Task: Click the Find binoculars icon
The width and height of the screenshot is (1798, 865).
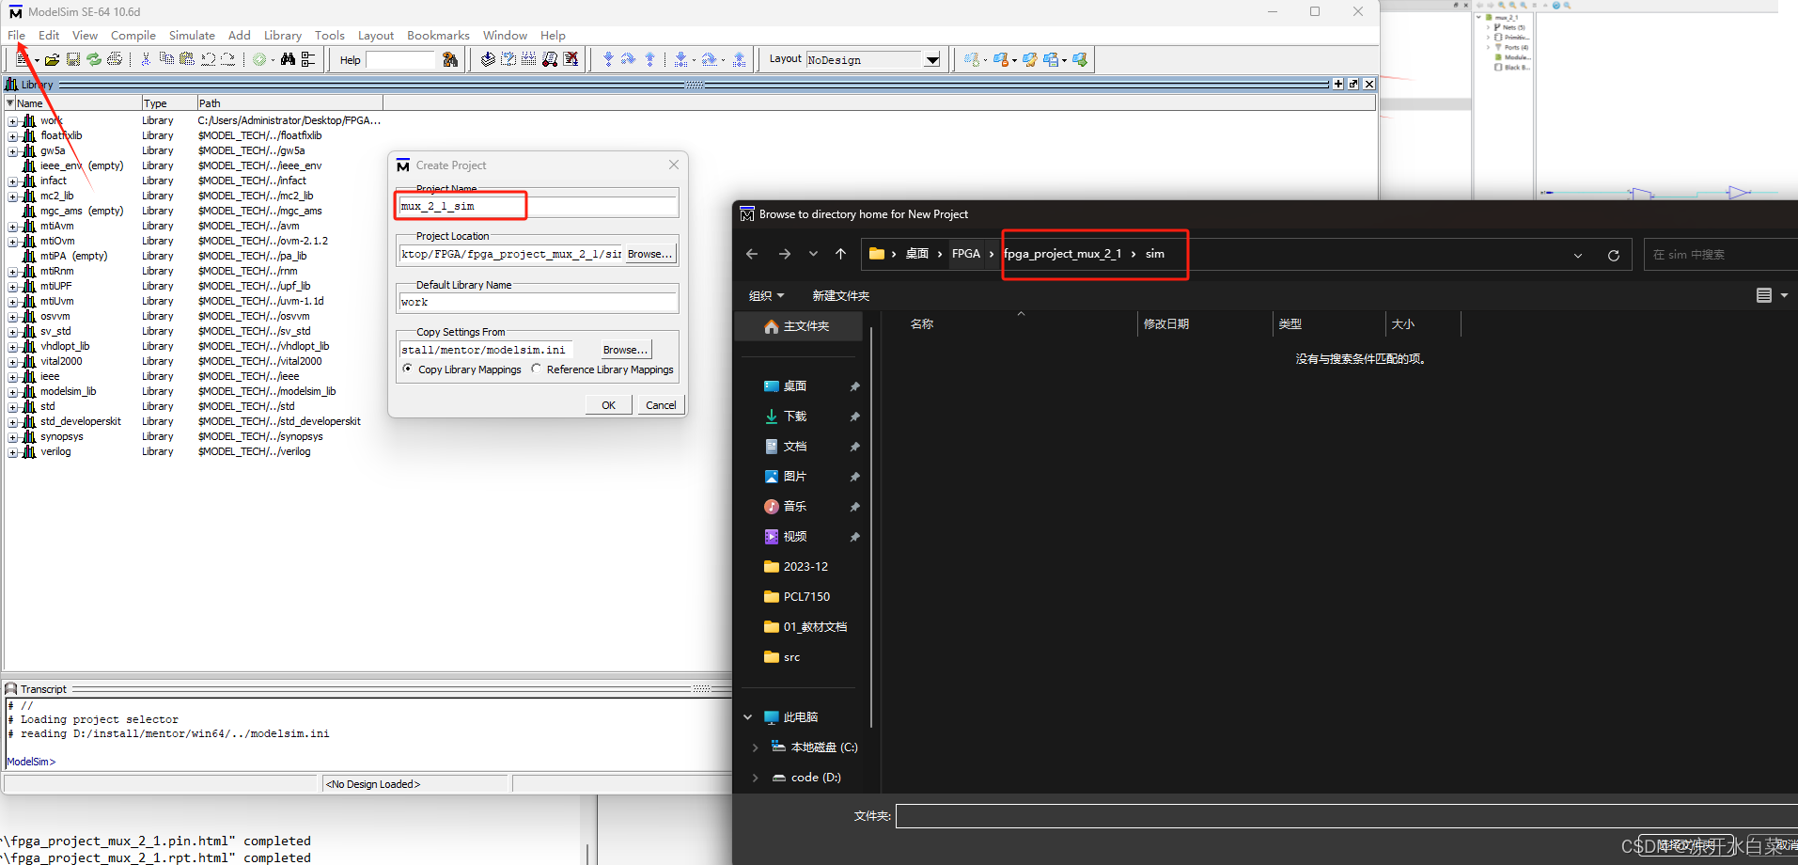Action: (288, 59)
